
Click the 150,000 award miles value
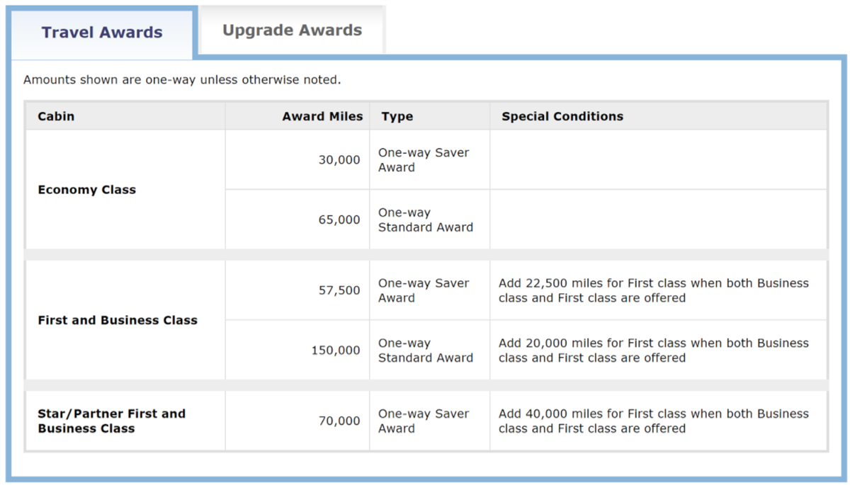coord(336,350)
